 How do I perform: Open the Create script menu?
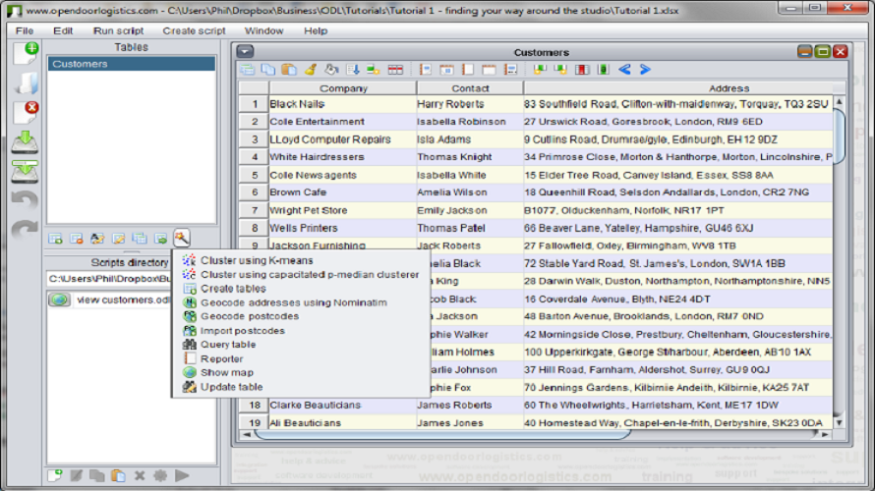[x=194, y=30]
